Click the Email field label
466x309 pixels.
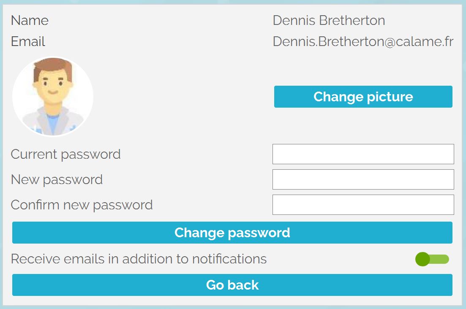(28, 41)
